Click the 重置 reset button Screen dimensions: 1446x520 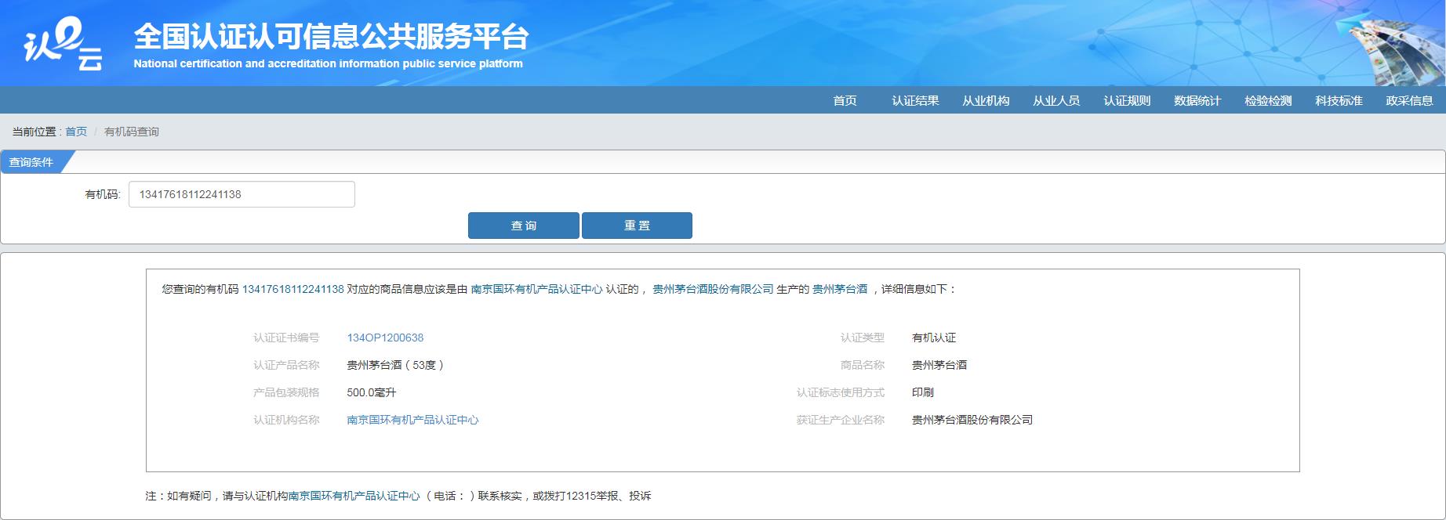pos(637,226)
